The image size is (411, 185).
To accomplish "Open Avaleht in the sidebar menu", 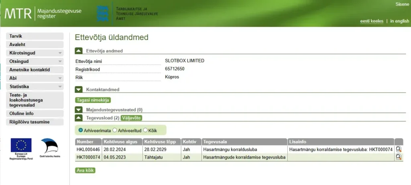I will [35, 44].
